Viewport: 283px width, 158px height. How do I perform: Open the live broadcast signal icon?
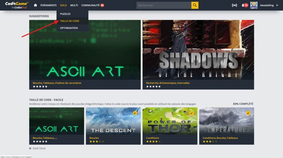point(234,5)
